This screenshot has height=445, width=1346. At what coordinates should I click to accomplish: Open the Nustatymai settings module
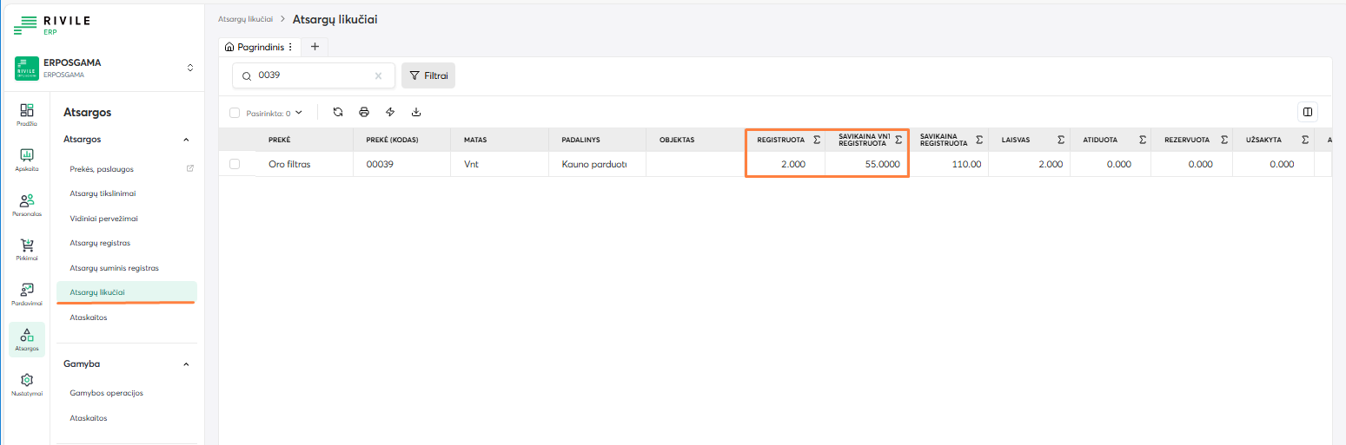pos(27,384)
